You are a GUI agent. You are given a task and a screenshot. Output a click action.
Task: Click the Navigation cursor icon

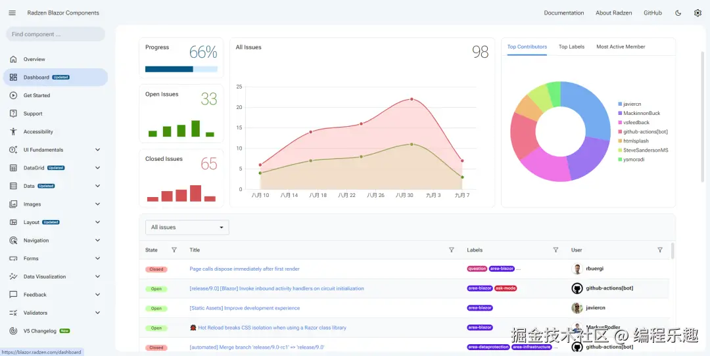click(14, 240)
